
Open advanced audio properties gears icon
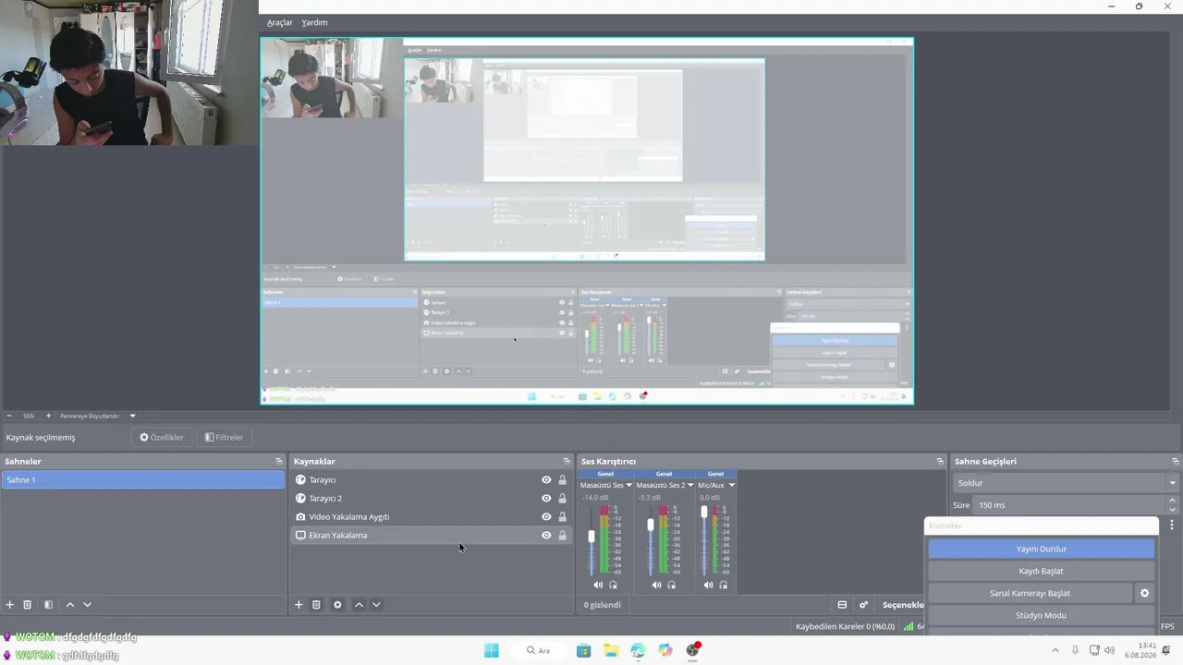coord(864,605)
